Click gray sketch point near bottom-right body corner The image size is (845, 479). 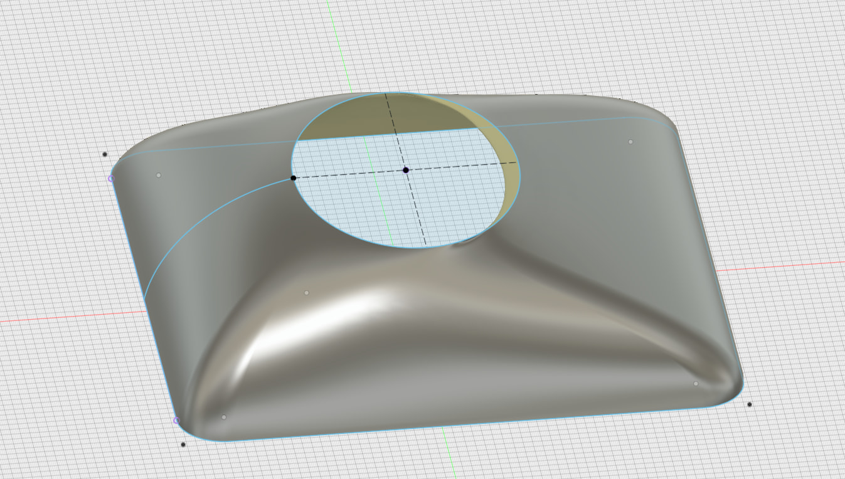point(696,384)
